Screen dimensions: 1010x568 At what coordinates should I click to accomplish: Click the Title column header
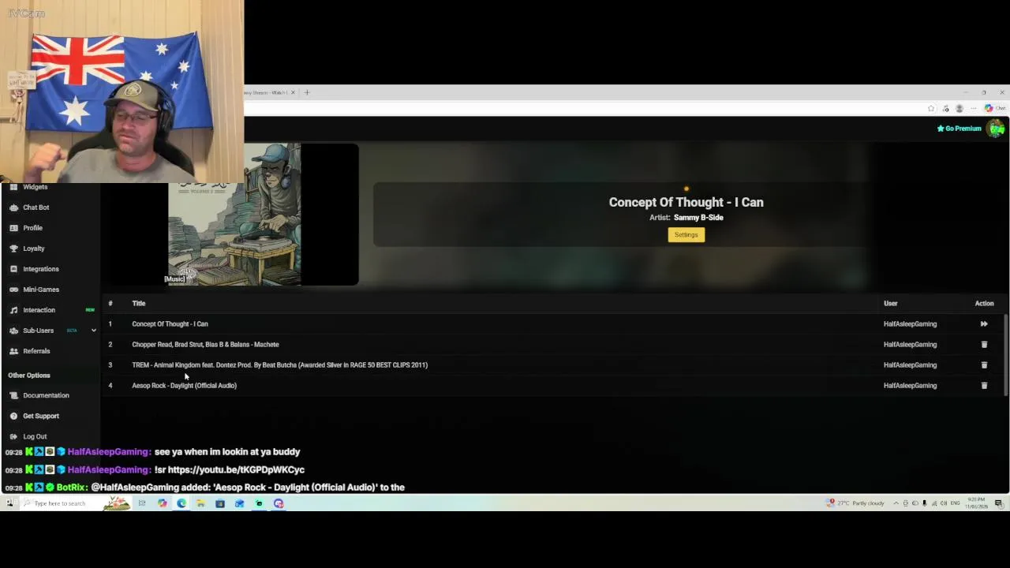pyautogui.click(x=138, y=303)
